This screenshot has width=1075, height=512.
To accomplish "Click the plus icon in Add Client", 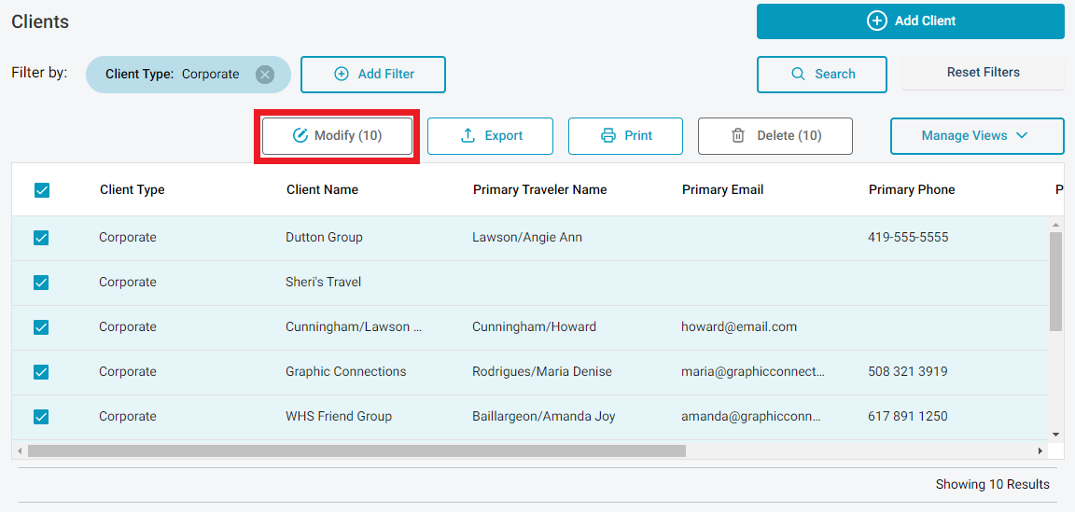I will [x=876, y=21].
